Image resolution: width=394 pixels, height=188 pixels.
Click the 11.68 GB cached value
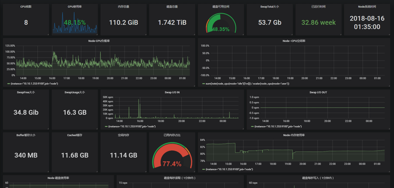[x=75, y=155]
